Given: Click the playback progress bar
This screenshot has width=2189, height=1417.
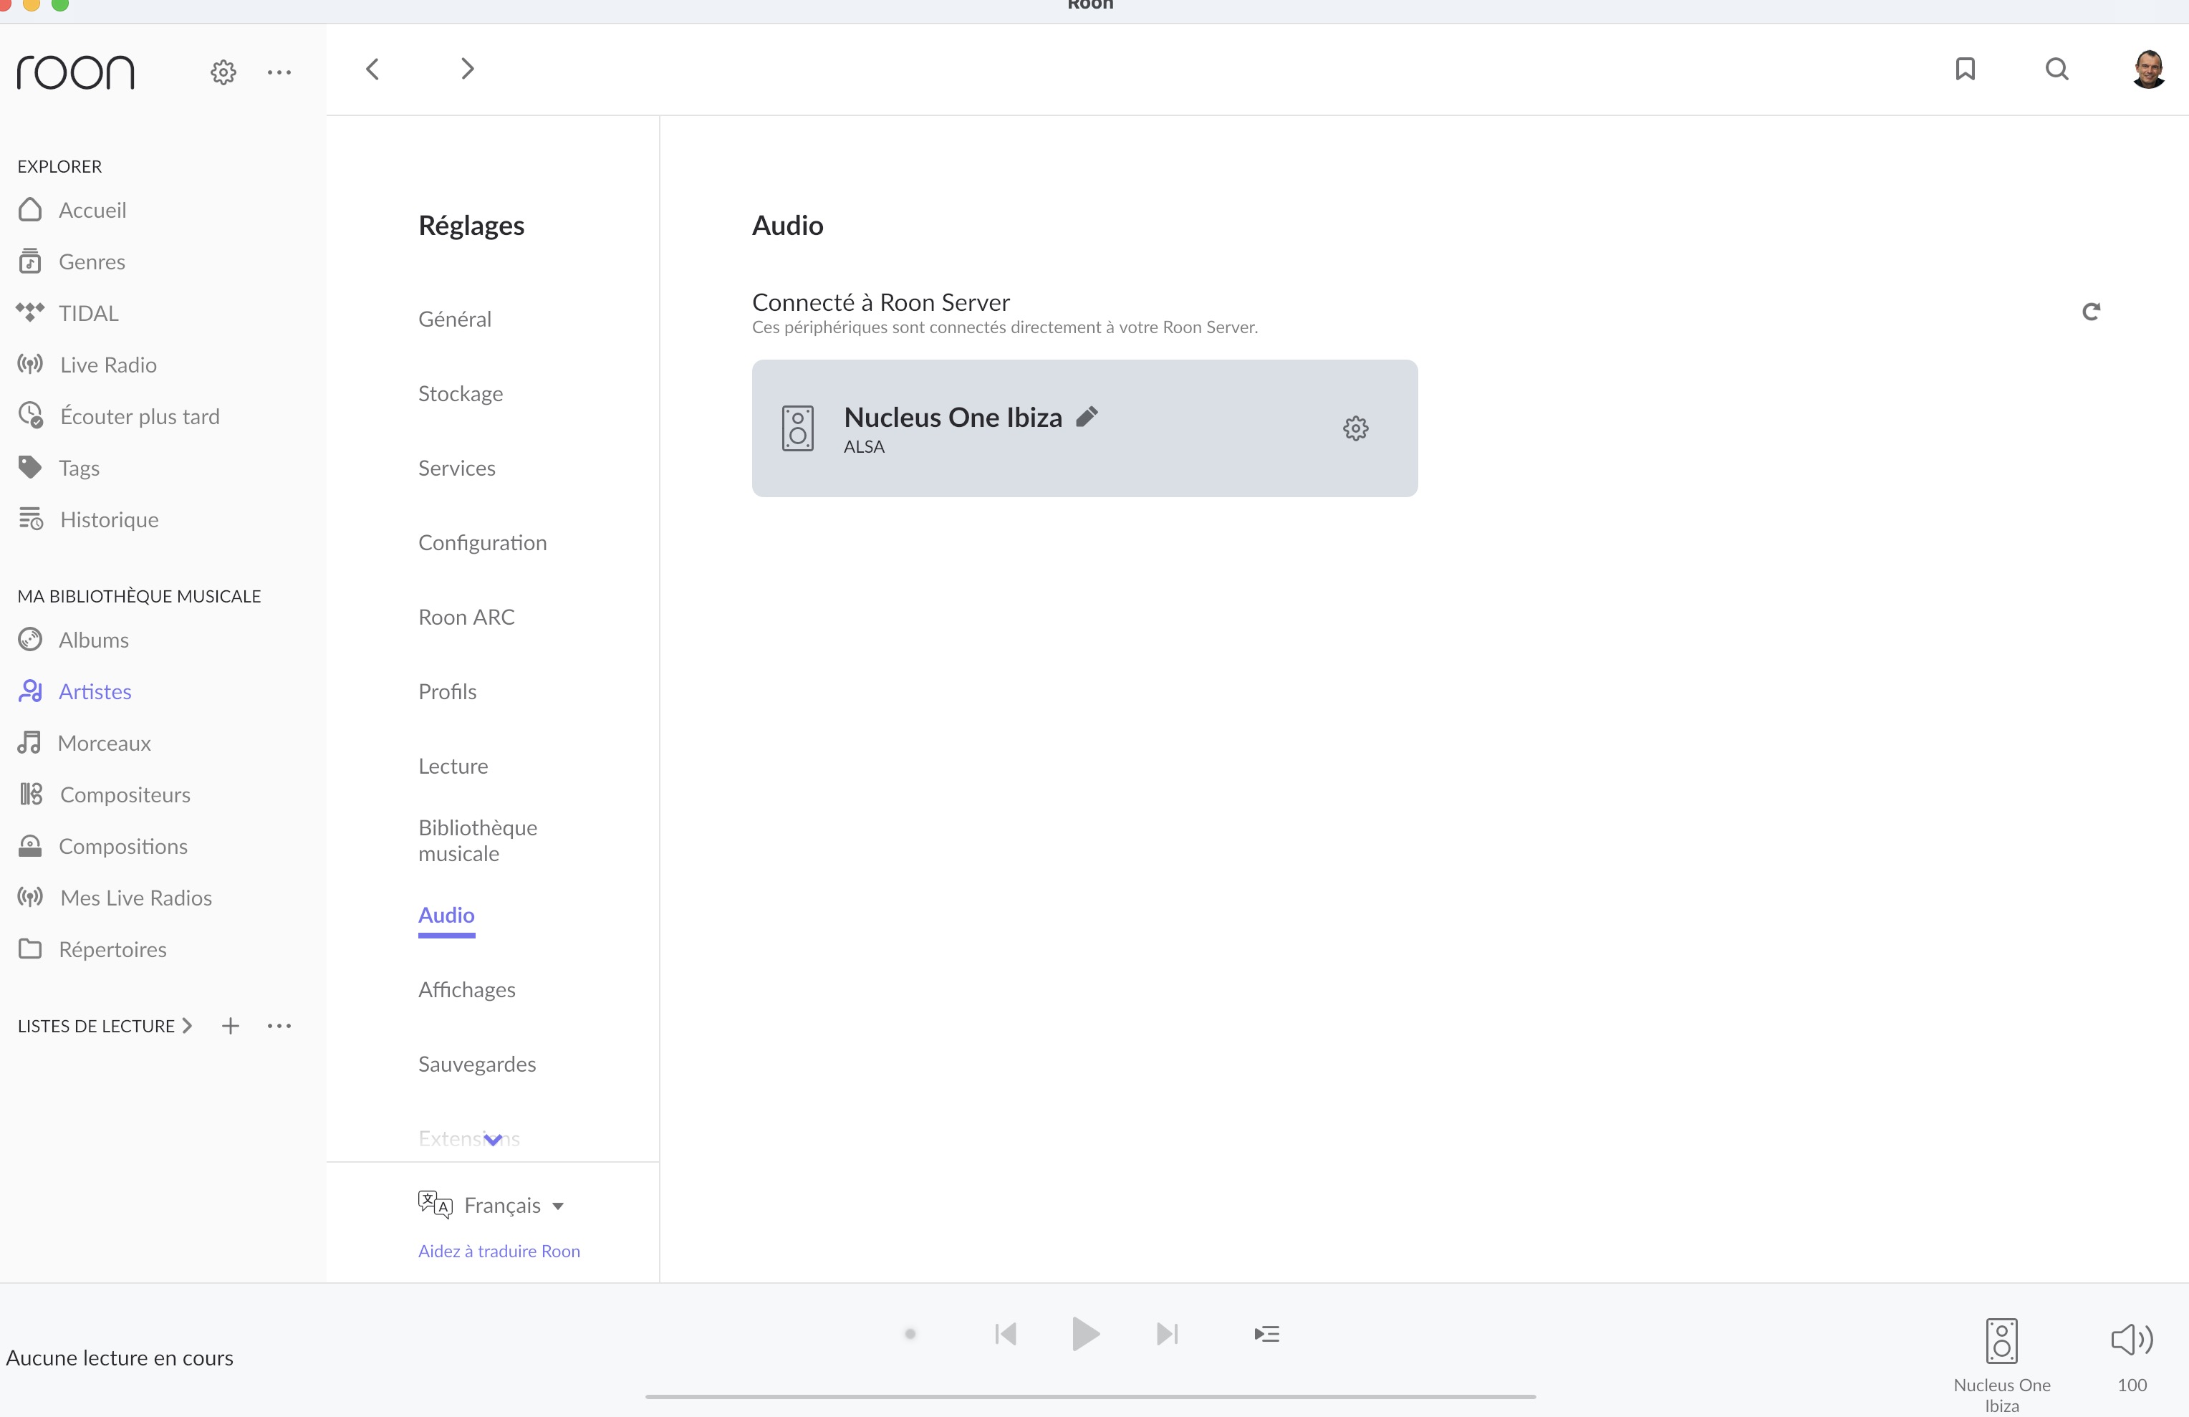Looking at the screenshot, I should click(1091, 1396).
